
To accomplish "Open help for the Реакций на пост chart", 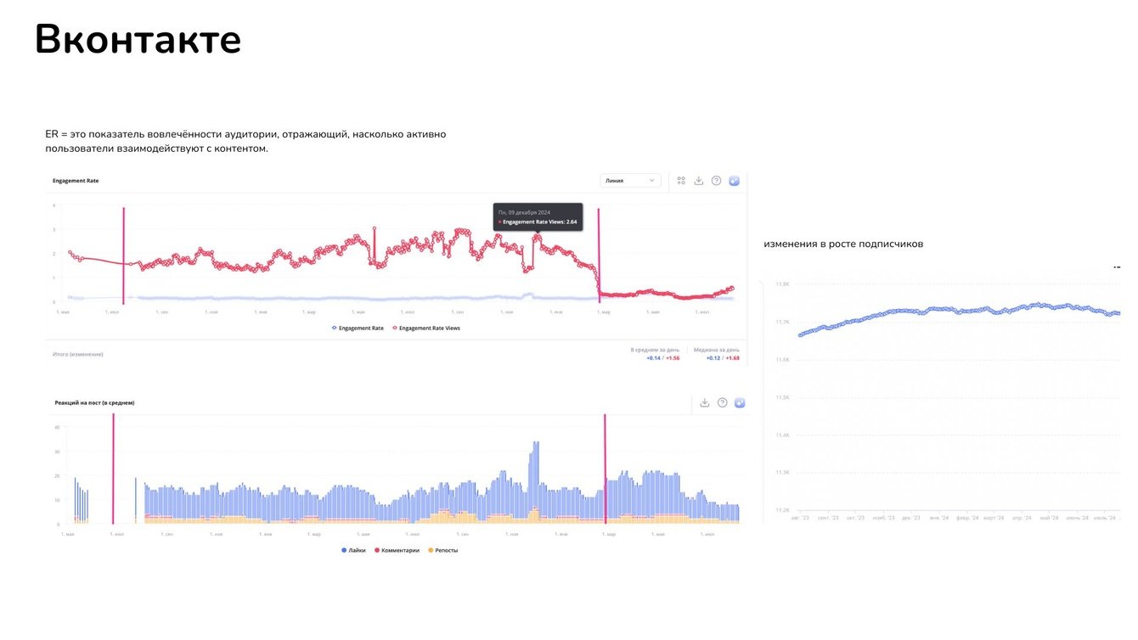I will 722,402.
